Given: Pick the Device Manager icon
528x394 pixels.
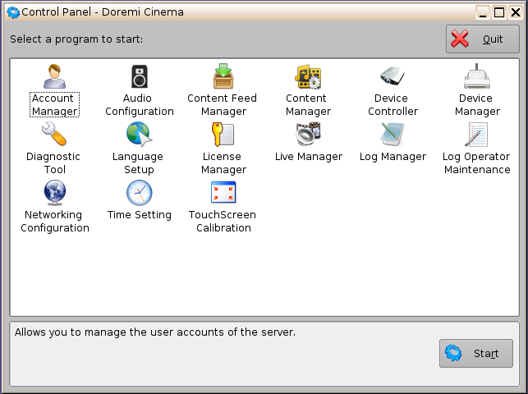Looking at the screenshot, I should [477, 76].
